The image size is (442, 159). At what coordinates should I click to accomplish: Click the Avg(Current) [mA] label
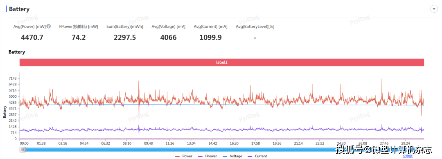point(211,27)
